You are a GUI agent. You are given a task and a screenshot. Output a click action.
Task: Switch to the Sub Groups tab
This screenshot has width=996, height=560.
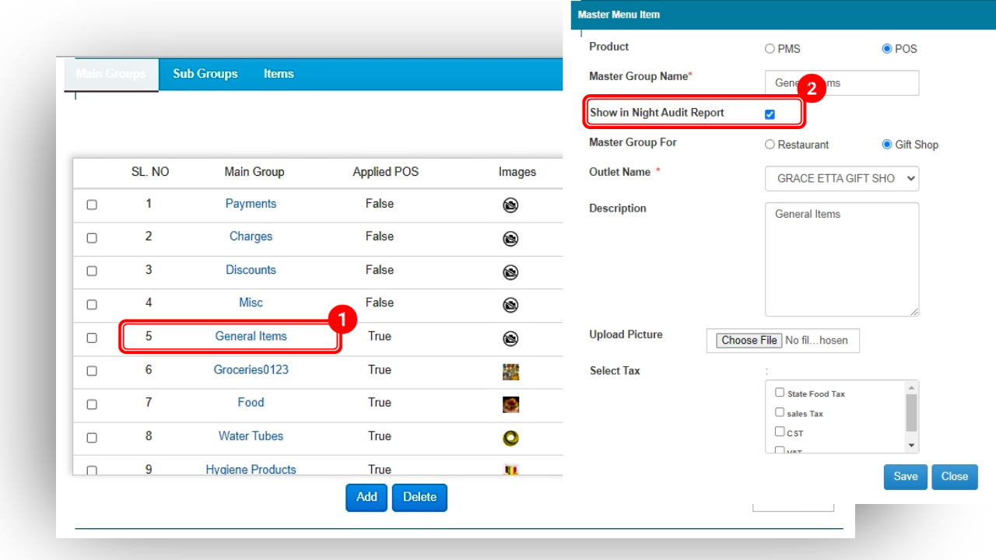[x=205, y=74]
